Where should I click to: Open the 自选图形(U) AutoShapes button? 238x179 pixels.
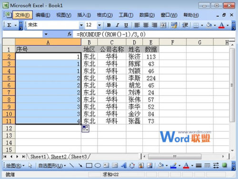pyautogui.click(x=52, y=166)
